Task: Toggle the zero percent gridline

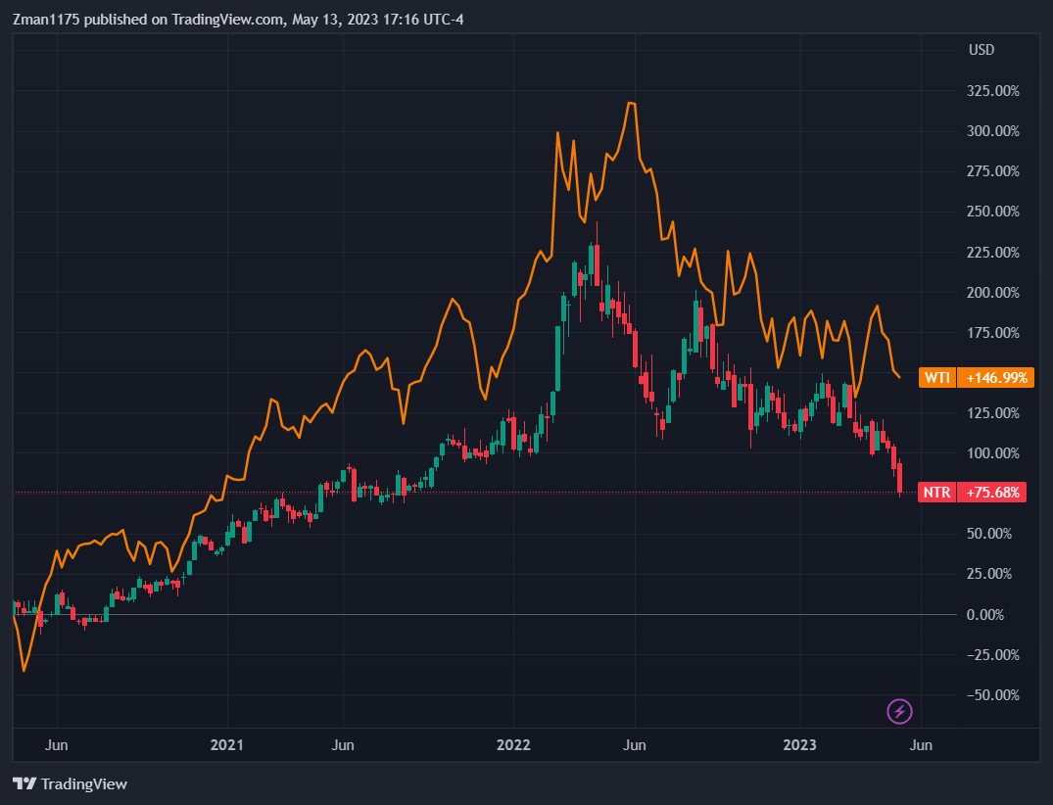Action: [x=392, y=615]
